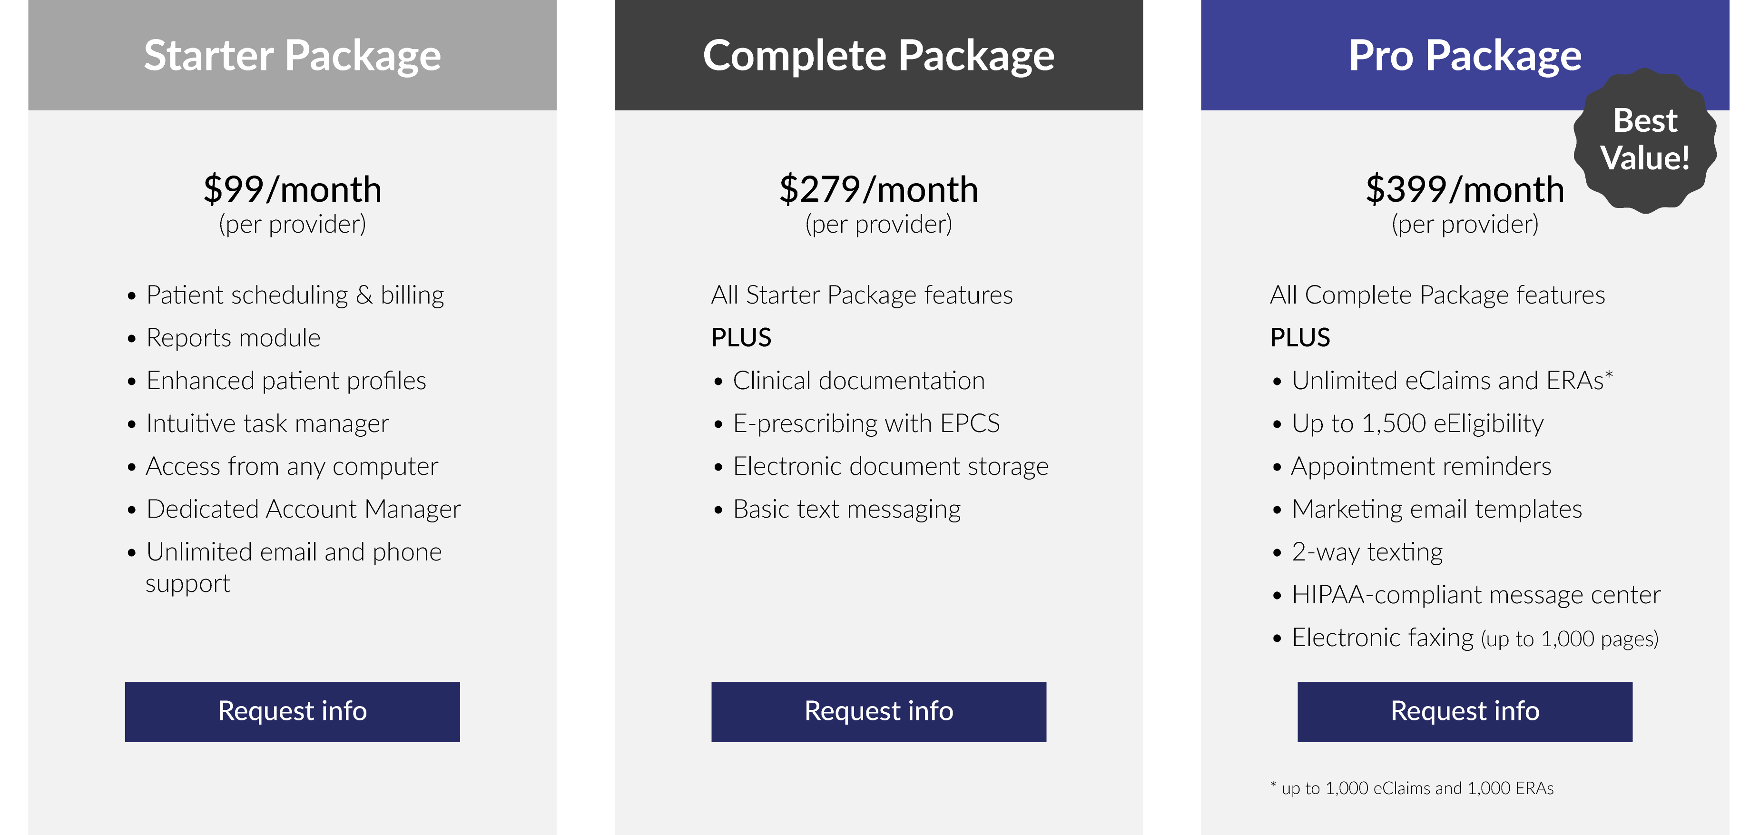This screenshot has height=835, width=1760.
Task: Click HIPAA-compliant message center feature
Action: [x=1476, y=595]
